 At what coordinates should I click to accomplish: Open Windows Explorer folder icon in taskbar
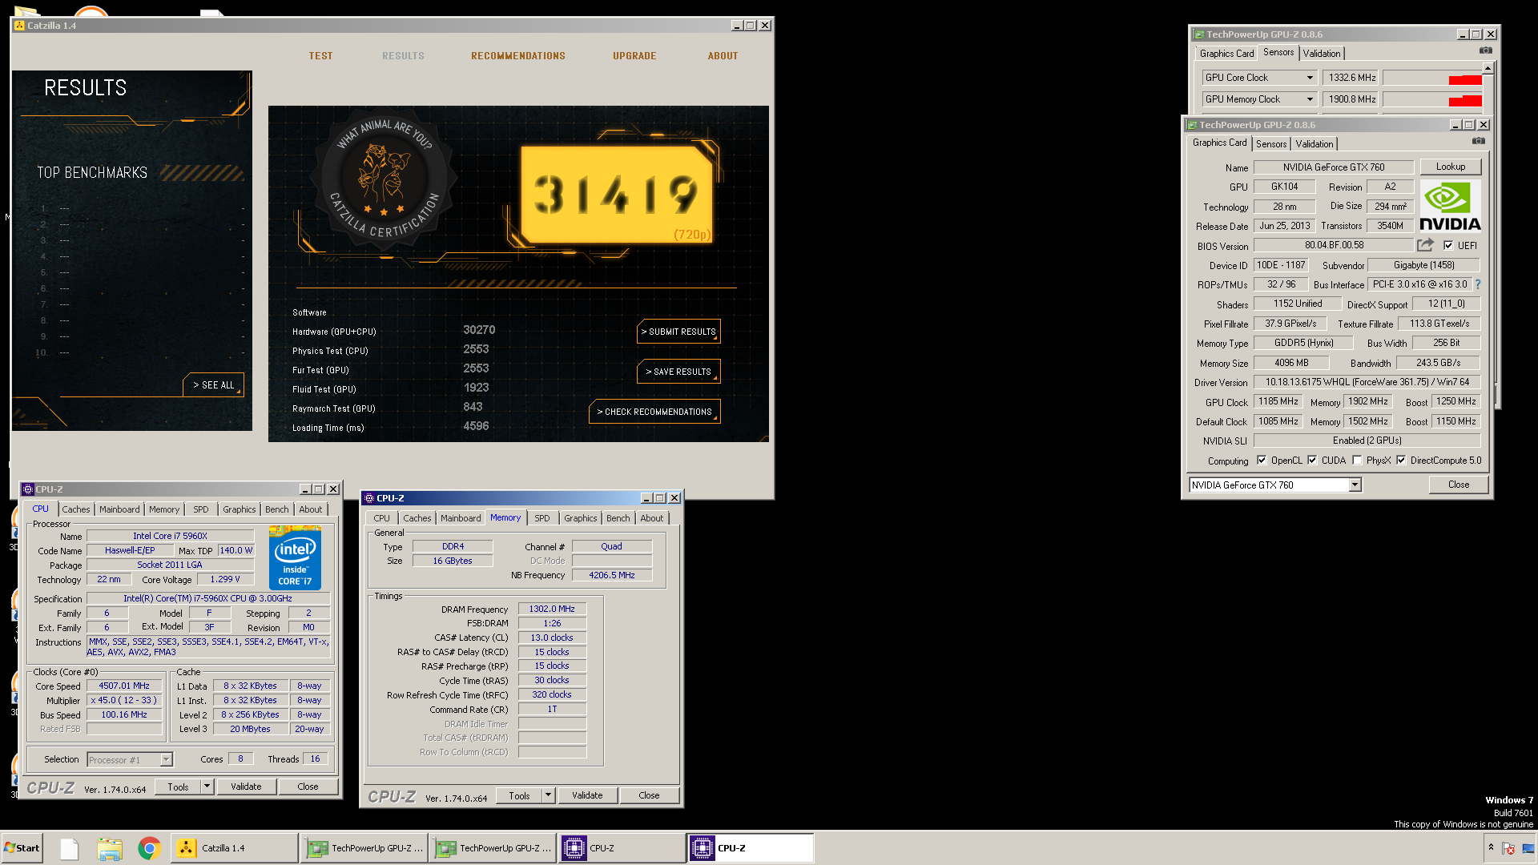[x=110, y=848]
